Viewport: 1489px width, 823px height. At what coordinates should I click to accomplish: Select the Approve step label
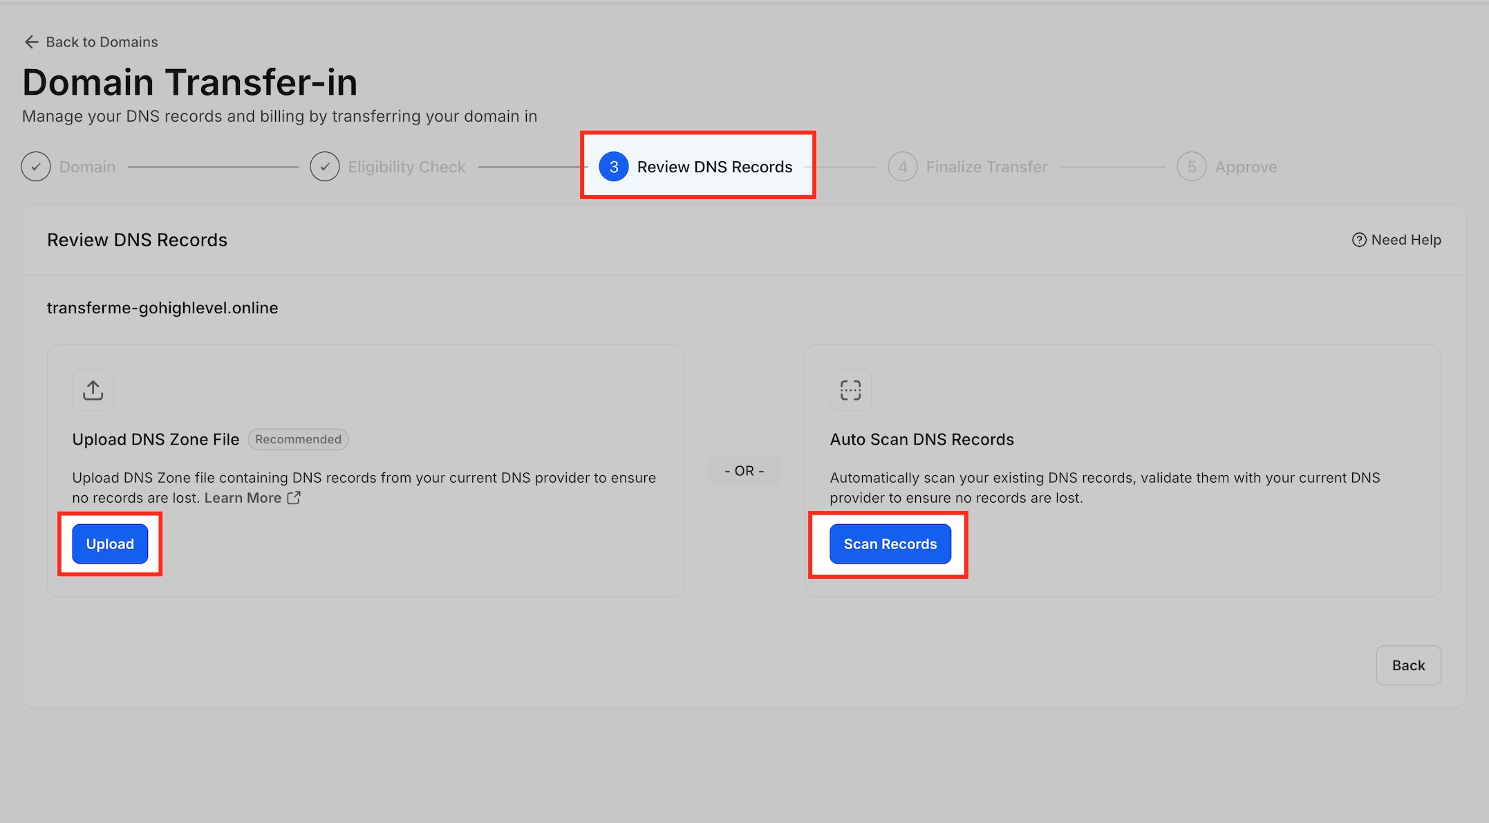pos(1246,167)
